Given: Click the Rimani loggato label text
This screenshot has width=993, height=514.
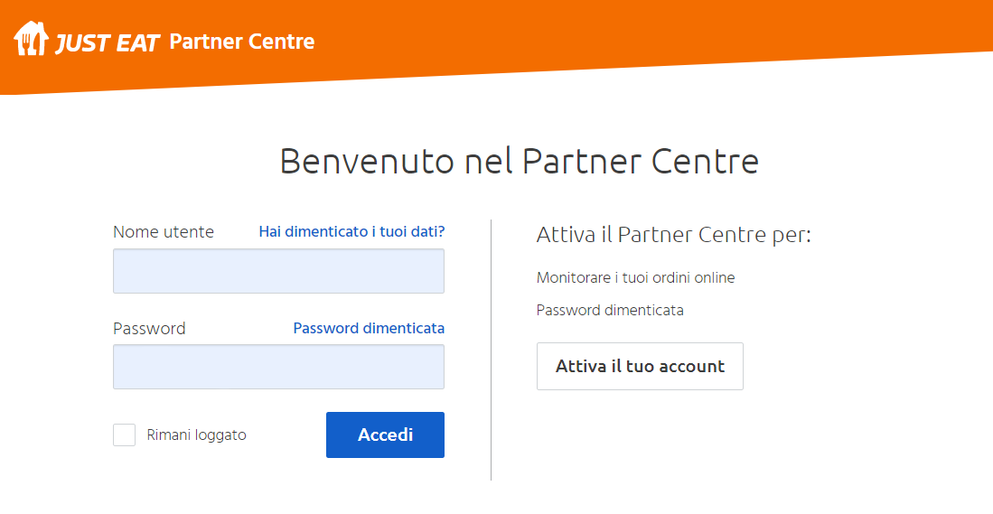Looking at the screenshot, I should [x=196, y=435].
